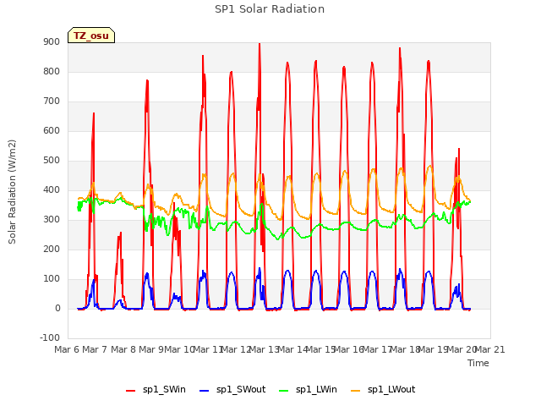
Task: Click the 500 y-axis tick label
Action: click(x=52, y=161)
